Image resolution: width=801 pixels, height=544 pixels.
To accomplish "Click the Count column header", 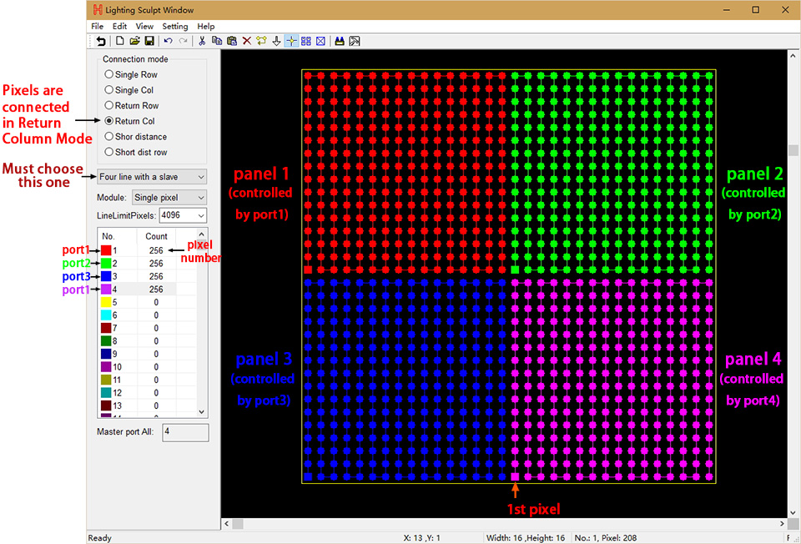I will click(x=156, y=236).
